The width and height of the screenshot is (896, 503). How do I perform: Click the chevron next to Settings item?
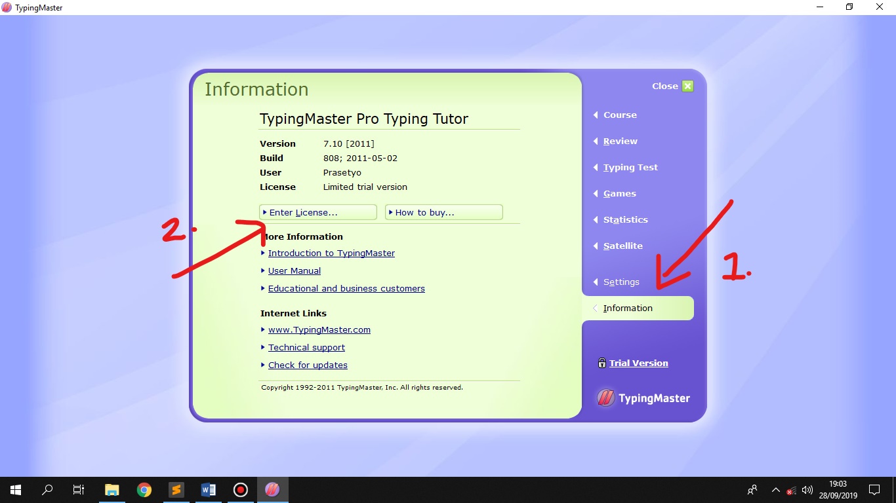(594, 282)
